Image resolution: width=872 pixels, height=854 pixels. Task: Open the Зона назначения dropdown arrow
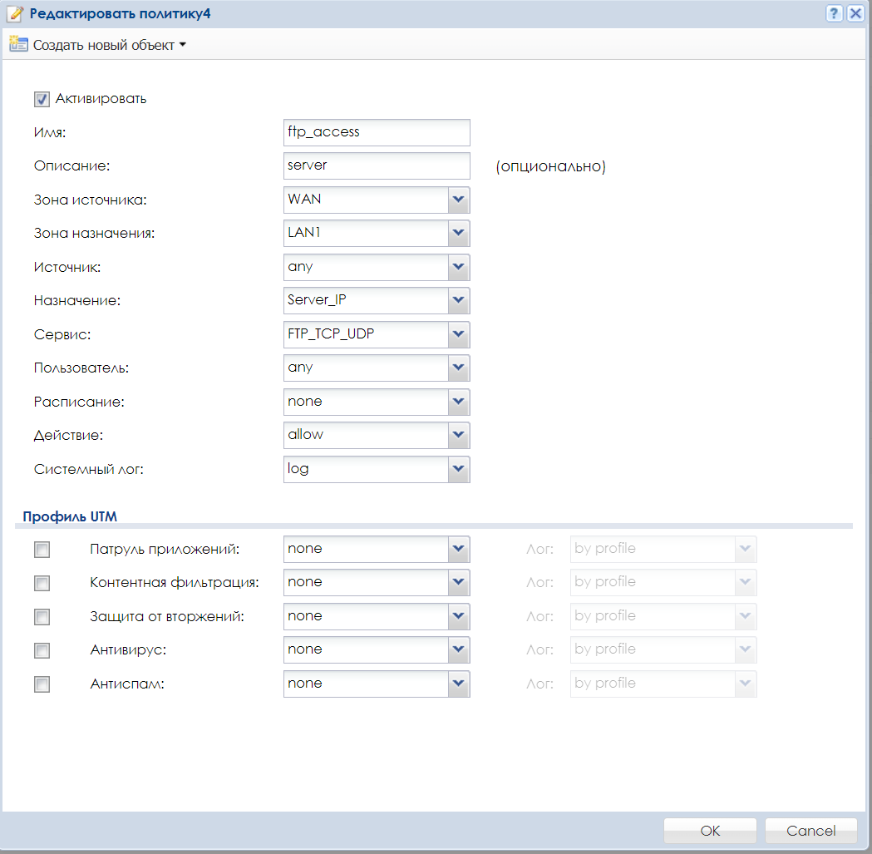click(x=458, y=233)
